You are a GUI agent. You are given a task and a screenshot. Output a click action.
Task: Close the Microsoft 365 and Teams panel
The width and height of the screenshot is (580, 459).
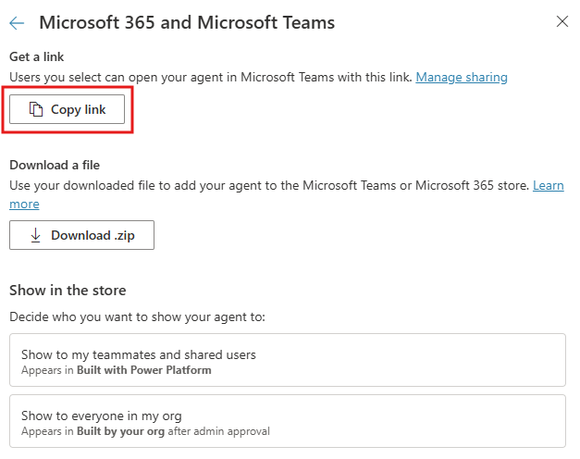562,21
